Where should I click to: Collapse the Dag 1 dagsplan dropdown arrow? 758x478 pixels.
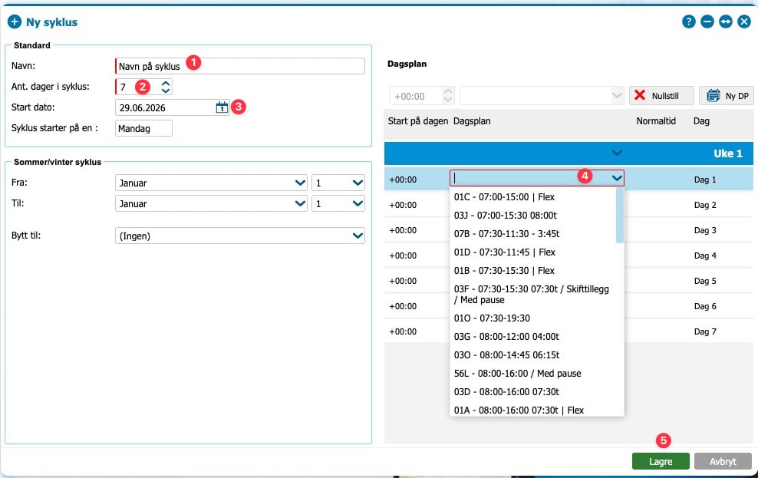[616, 178]
